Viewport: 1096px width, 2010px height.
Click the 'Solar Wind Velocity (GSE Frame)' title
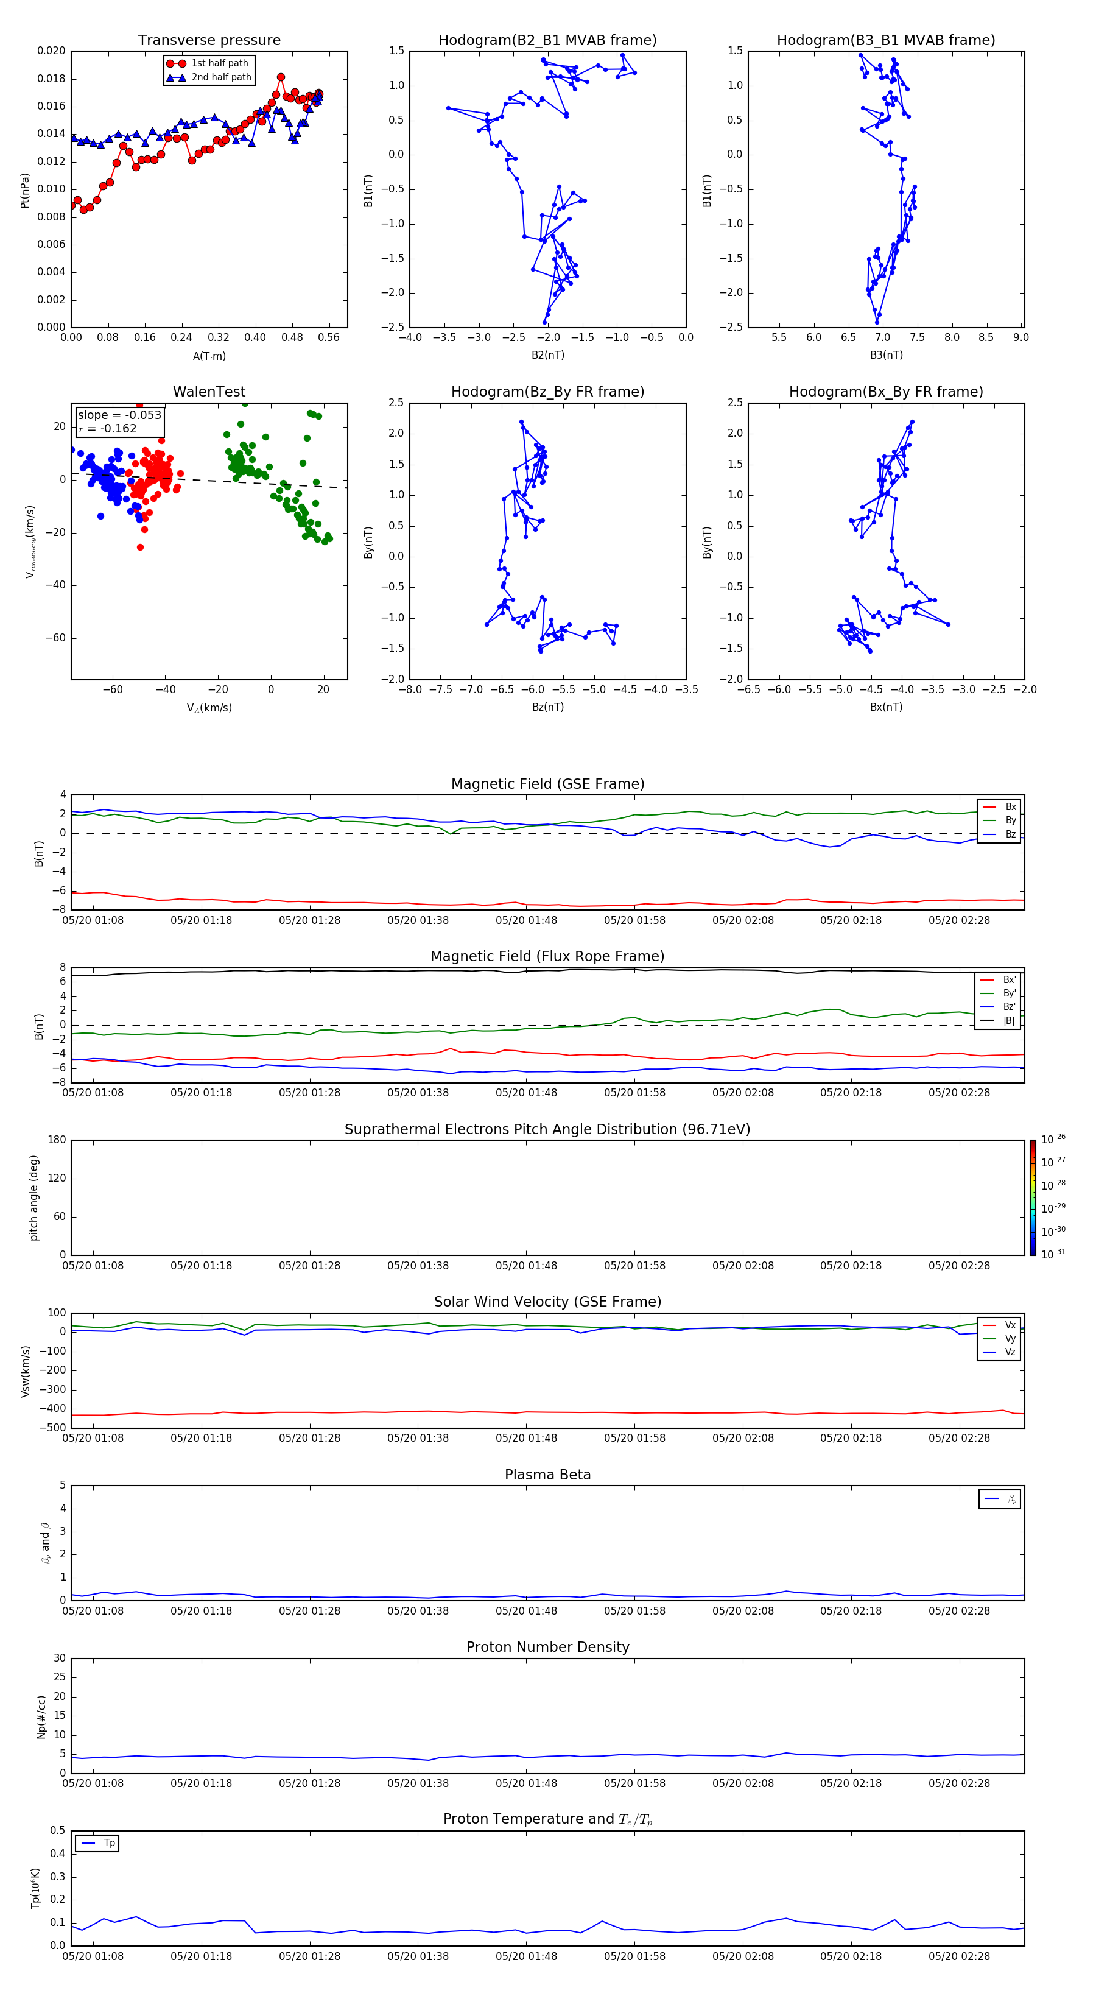tap(547, 1302)
